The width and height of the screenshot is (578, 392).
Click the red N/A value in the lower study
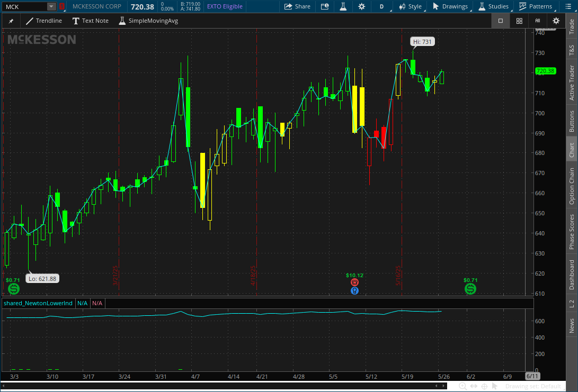(97, 303)
